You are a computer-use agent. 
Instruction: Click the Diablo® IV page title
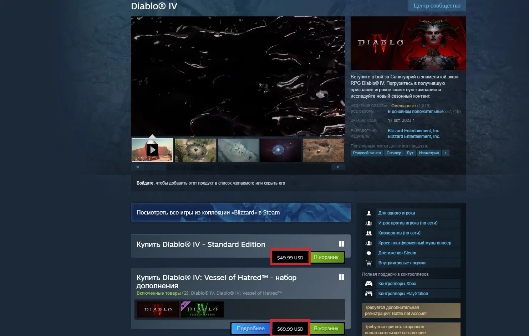(154, 6)
